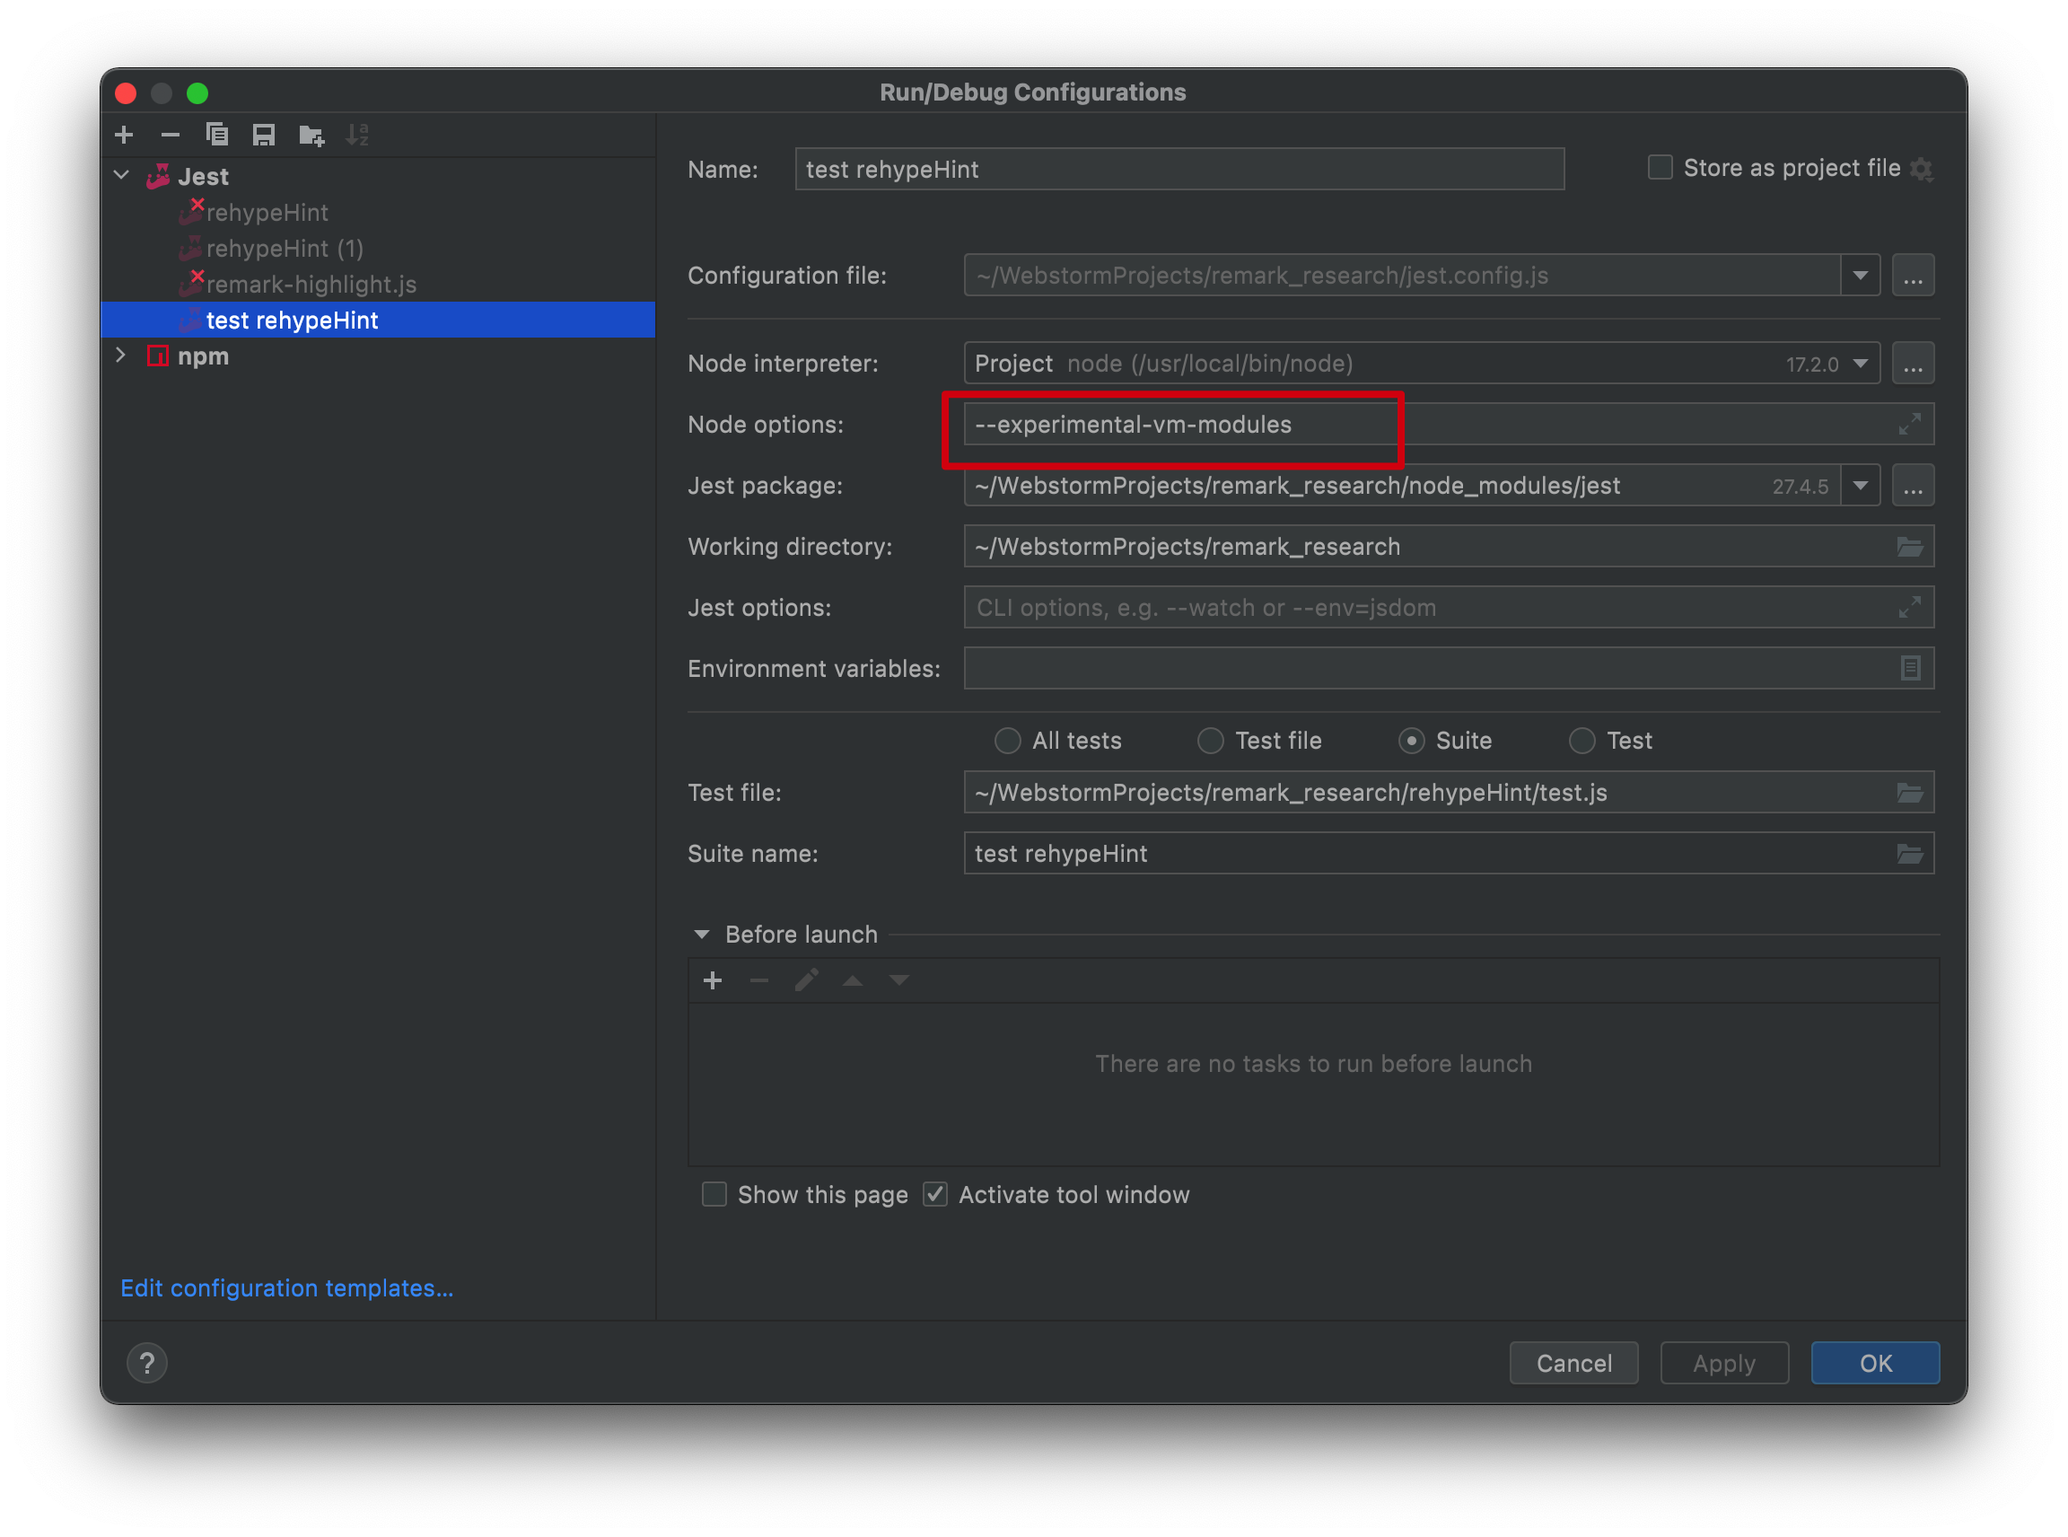This screenshot has height=1537, width=2068.
Task: Browse for Node interpreter with ellipsis button
Action: coord(1913,364)
